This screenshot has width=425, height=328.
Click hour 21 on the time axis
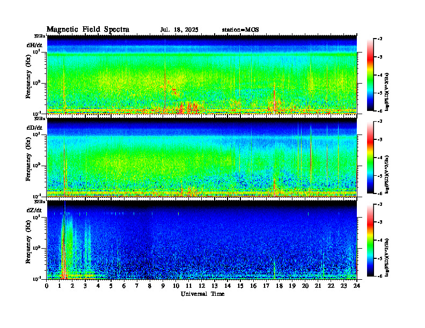click(x=318, y=286)
